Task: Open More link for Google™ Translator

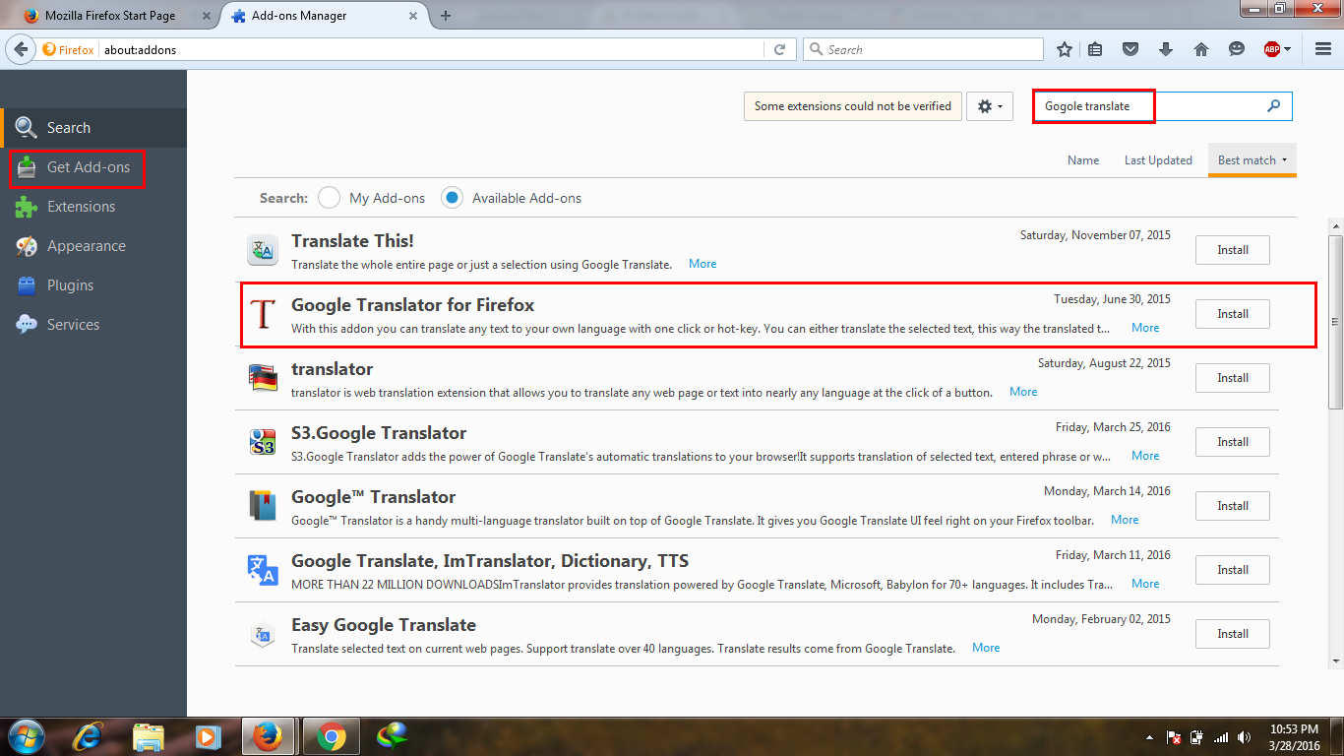Action: (1125, 520)
